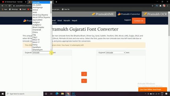Select Marathi in the site navigation
This screenshot has width=170, height=96.
(x=67, y=21)
